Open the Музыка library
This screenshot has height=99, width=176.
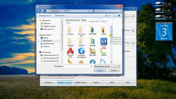pyautogui.click(x=45, y=46)
